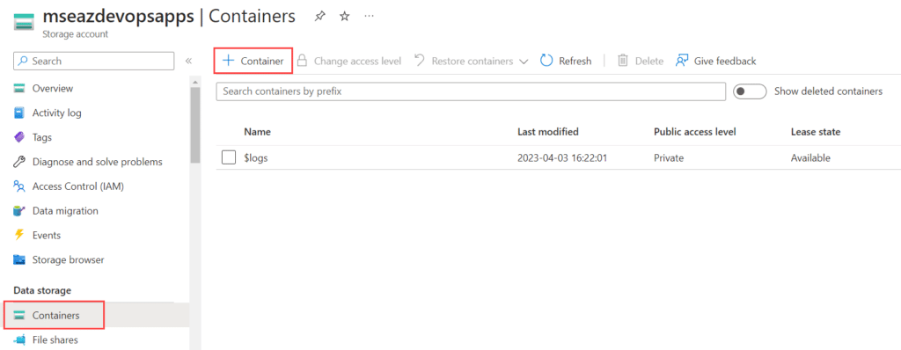Click the Containers icon in sidebar
The image size is (901, 350).
coord(19,316)
